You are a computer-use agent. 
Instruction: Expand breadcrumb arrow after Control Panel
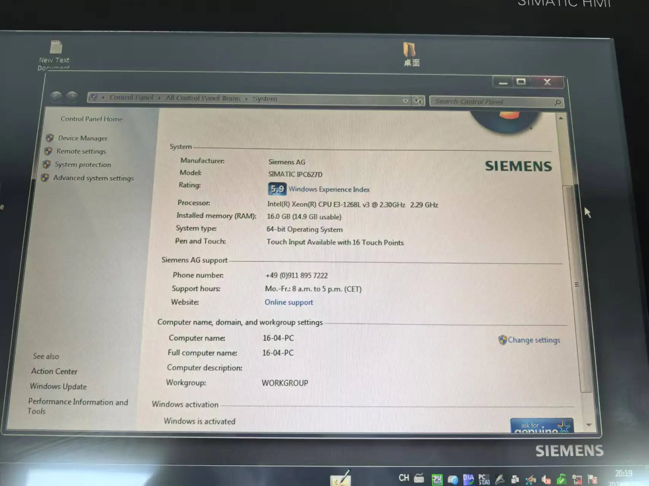[x=159, y=98]
